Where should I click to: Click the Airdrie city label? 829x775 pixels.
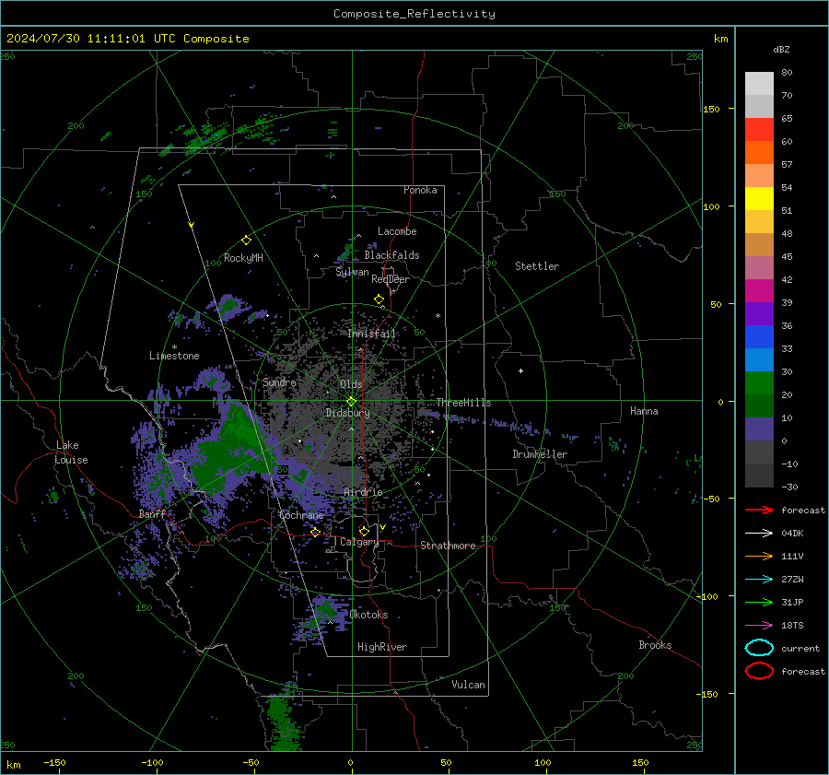(363, 492)
